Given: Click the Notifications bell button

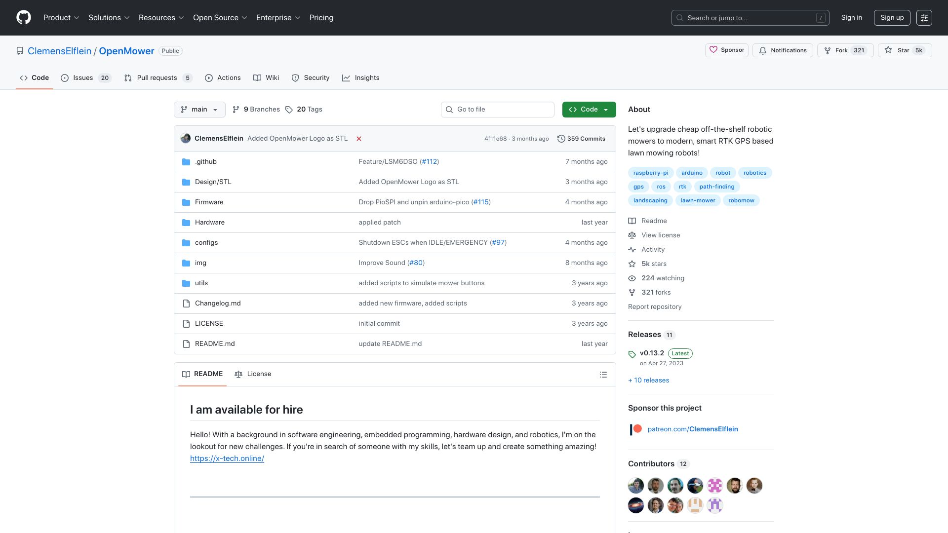Looking at the screenshot, I should click(x=783, y=50).
